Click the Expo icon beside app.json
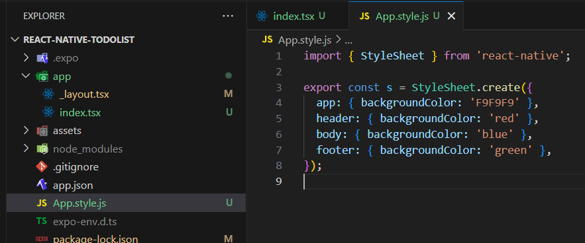585x243 pixels. pos(42,185)
